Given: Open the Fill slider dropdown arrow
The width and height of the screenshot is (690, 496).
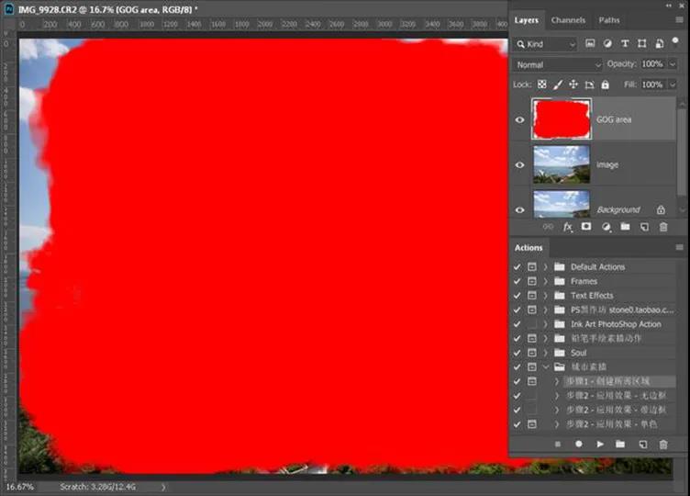Looking at the screenshot, I should 673,85.
